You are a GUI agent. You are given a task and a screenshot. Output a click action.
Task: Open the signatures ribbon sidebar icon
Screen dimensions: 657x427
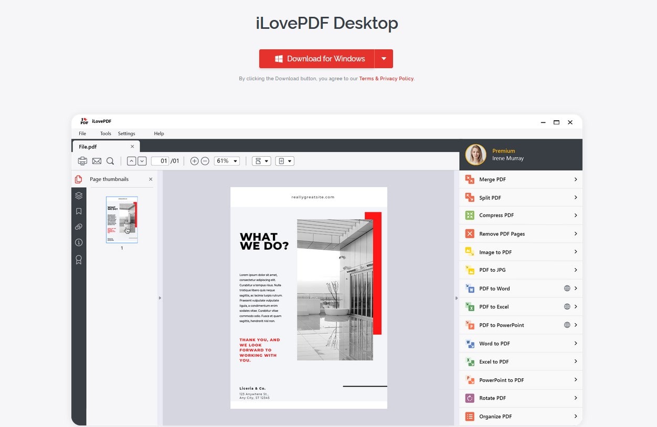coord(79,260)
